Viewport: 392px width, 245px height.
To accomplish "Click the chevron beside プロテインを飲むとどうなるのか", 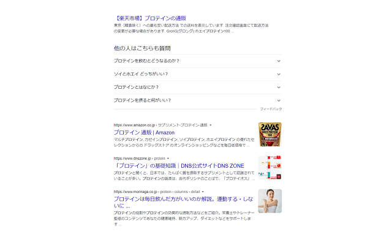I will click(x=279, y=61).
